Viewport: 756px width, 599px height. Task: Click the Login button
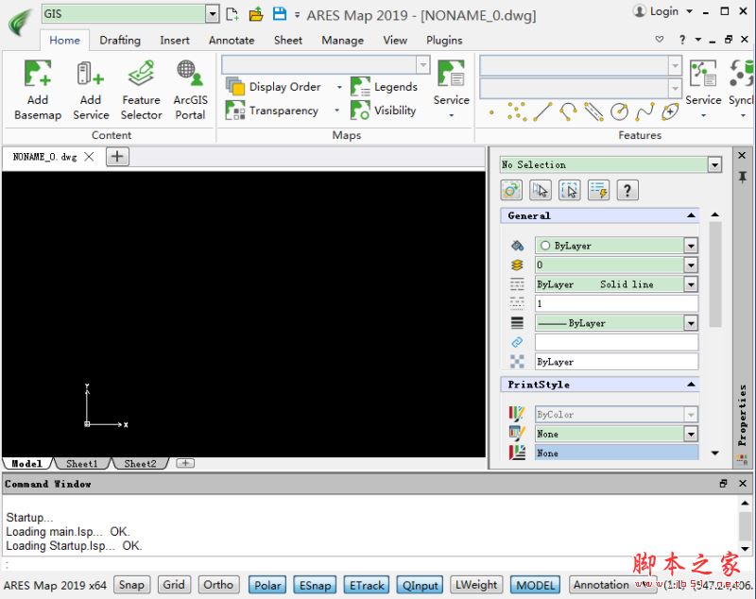click(662, 11)
